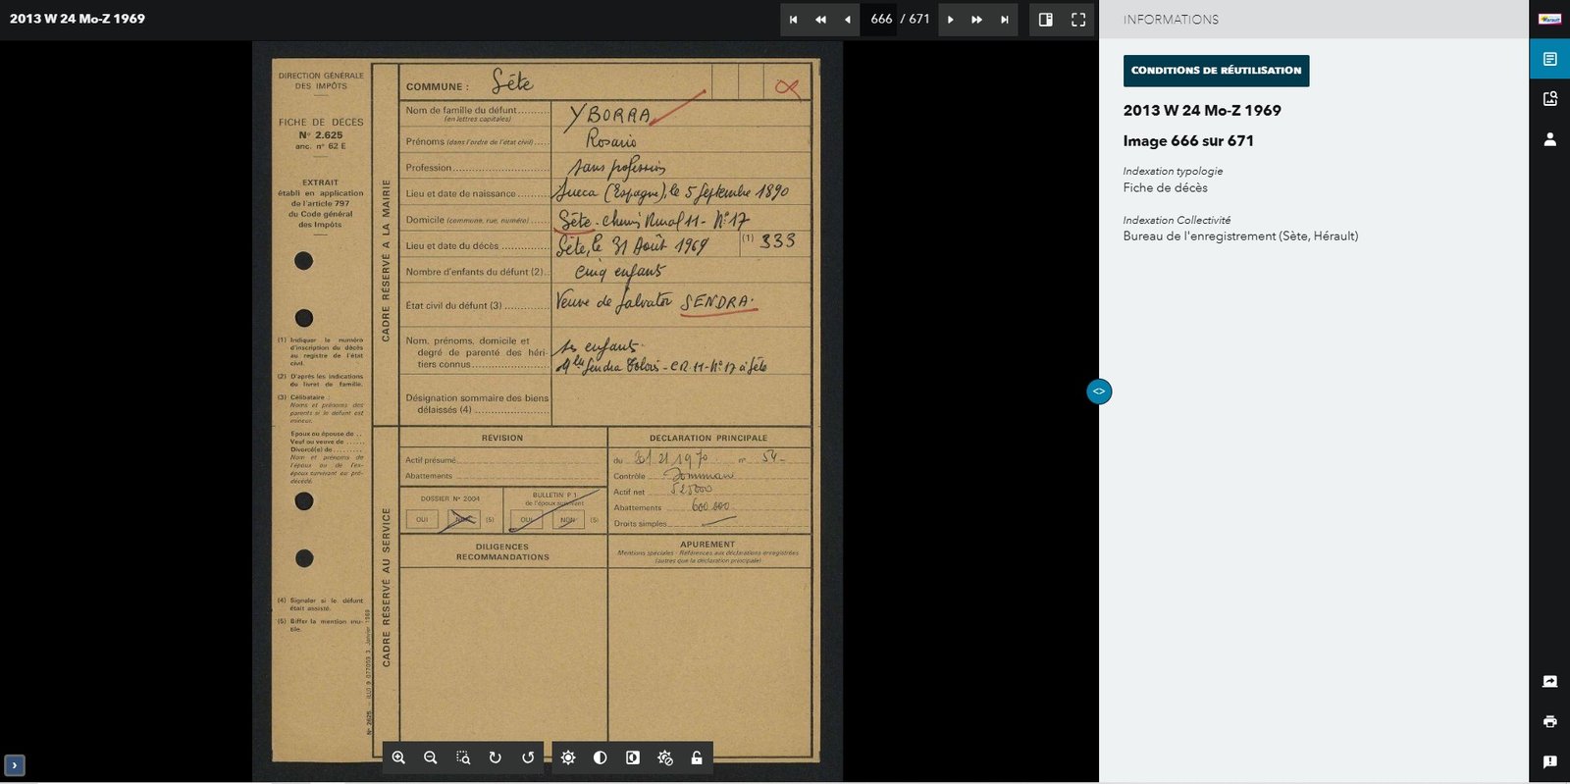Activate the zoom-to-selection area tool
The image size is (1570, 784).
pos(463,758)
